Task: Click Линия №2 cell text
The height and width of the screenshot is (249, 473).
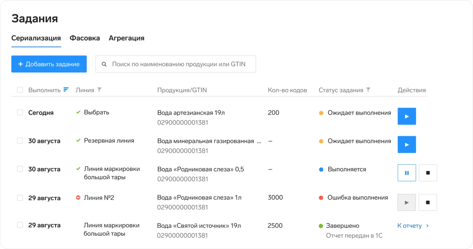Action: point(99,198)
